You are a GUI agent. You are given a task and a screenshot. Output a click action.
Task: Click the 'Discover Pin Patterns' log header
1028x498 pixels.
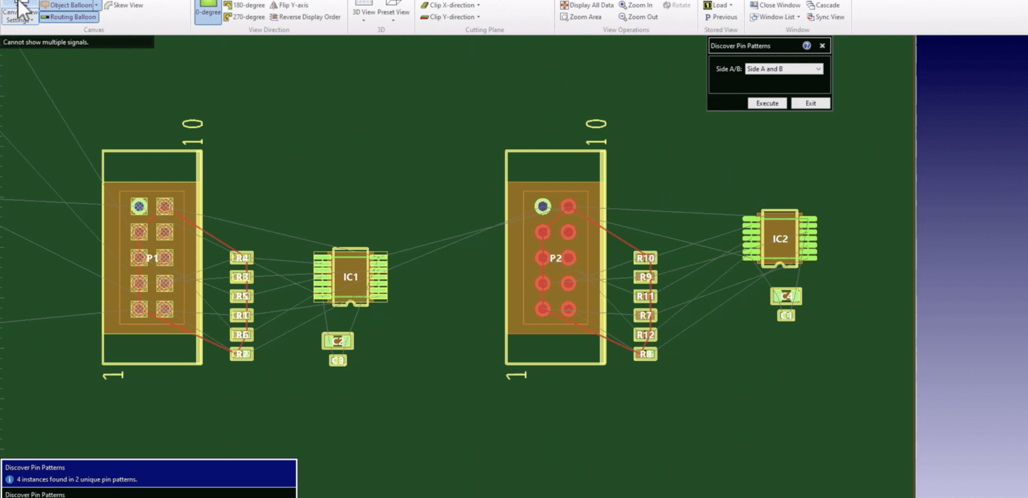click(35, 467)
